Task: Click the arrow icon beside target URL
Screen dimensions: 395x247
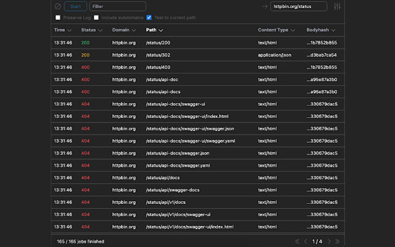Action: click(x=264, y=6)
